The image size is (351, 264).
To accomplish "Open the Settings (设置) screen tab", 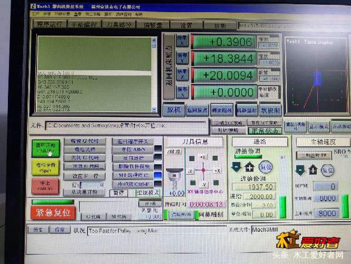I will tap(186, 25).
